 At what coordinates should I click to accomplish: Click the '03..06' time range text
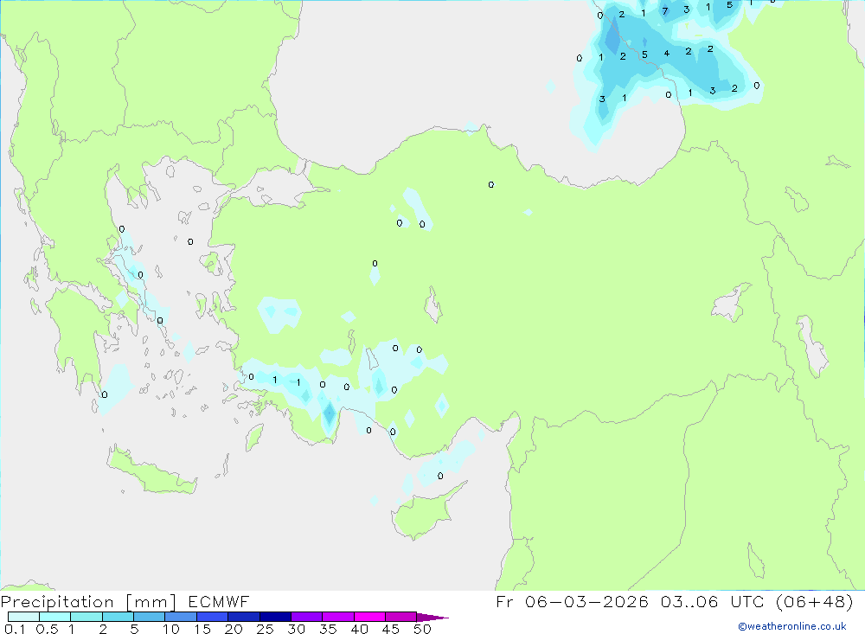coord(689,601)
